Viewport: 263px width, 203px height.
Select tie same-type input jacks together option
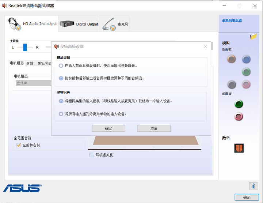click(61, 101)
